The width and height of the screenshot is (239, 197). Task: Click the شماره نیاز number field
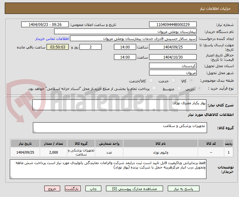point(173,25)
